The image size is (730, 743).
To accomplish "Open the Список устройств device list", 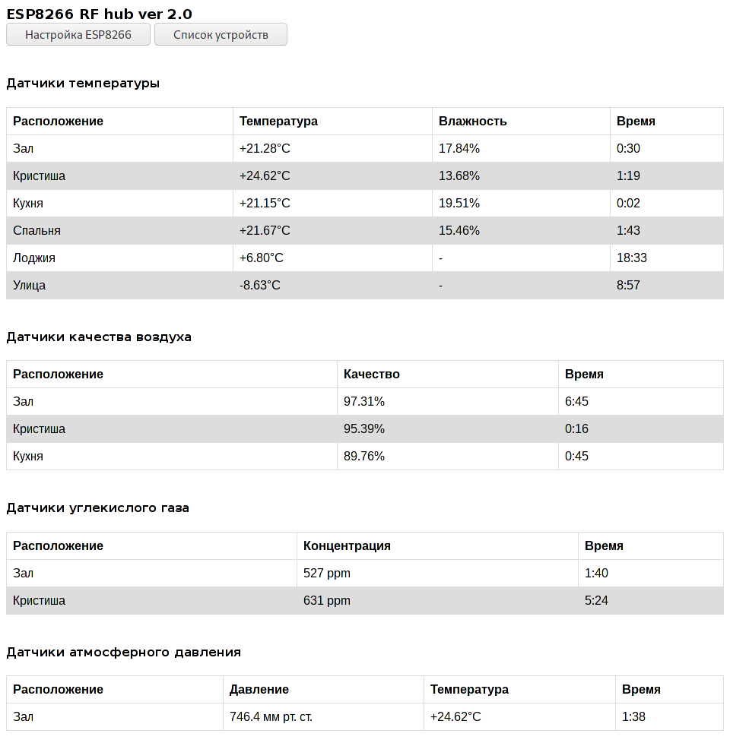I will pos(221,35).
